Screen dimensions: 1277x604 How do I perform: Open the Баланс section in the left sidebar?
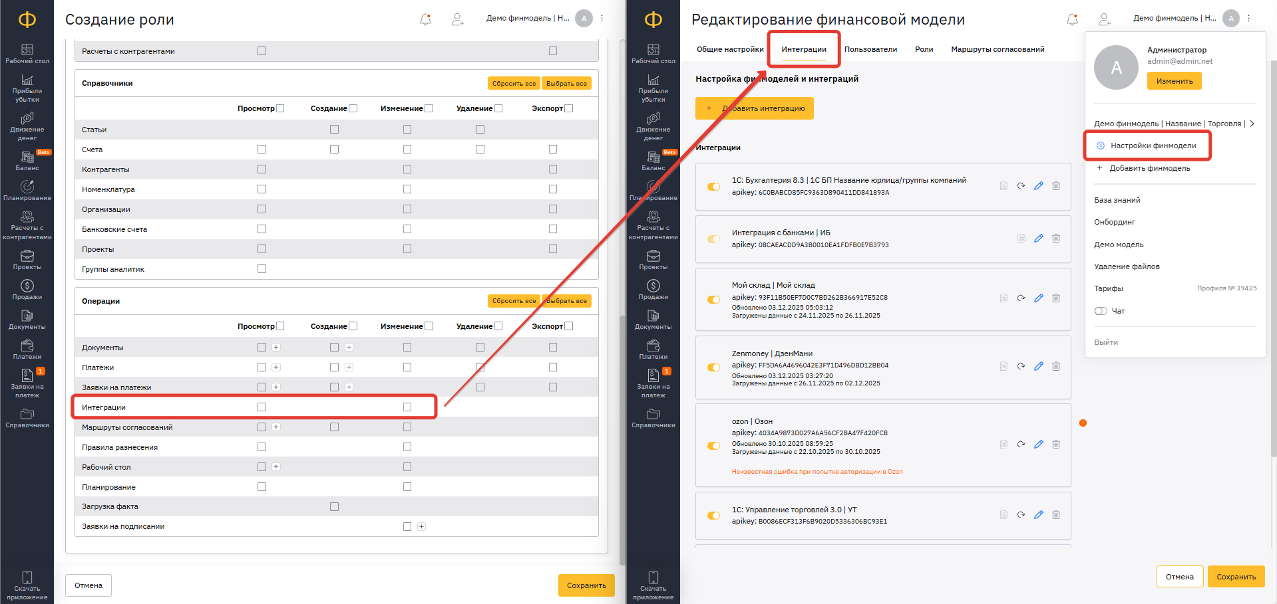coord(27,161)
